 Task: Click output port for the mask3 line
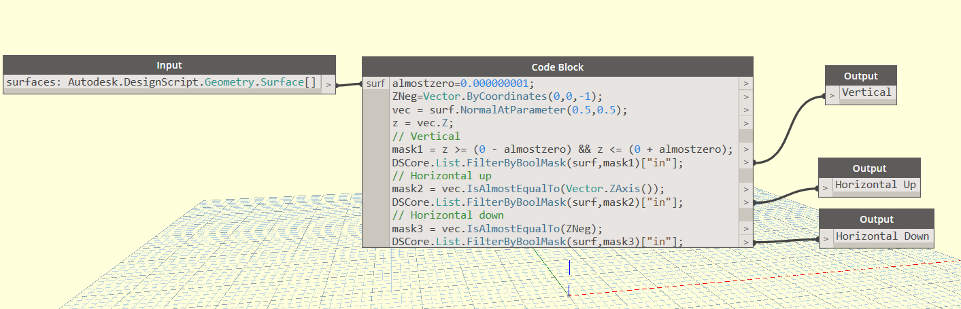(746, 228)
